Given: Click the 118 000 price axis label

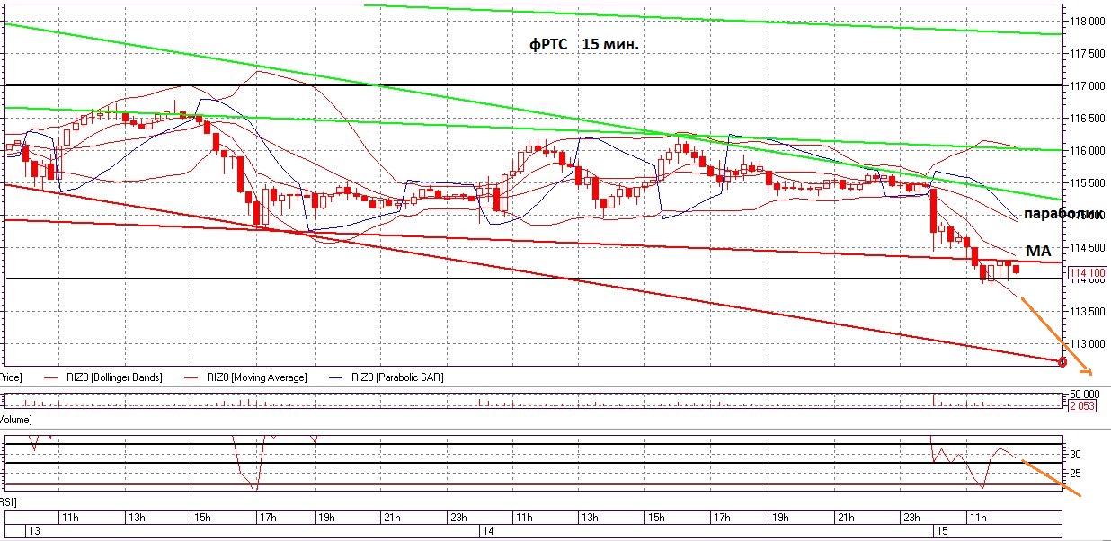Looking at the screenshot, I should [1086, 21].
